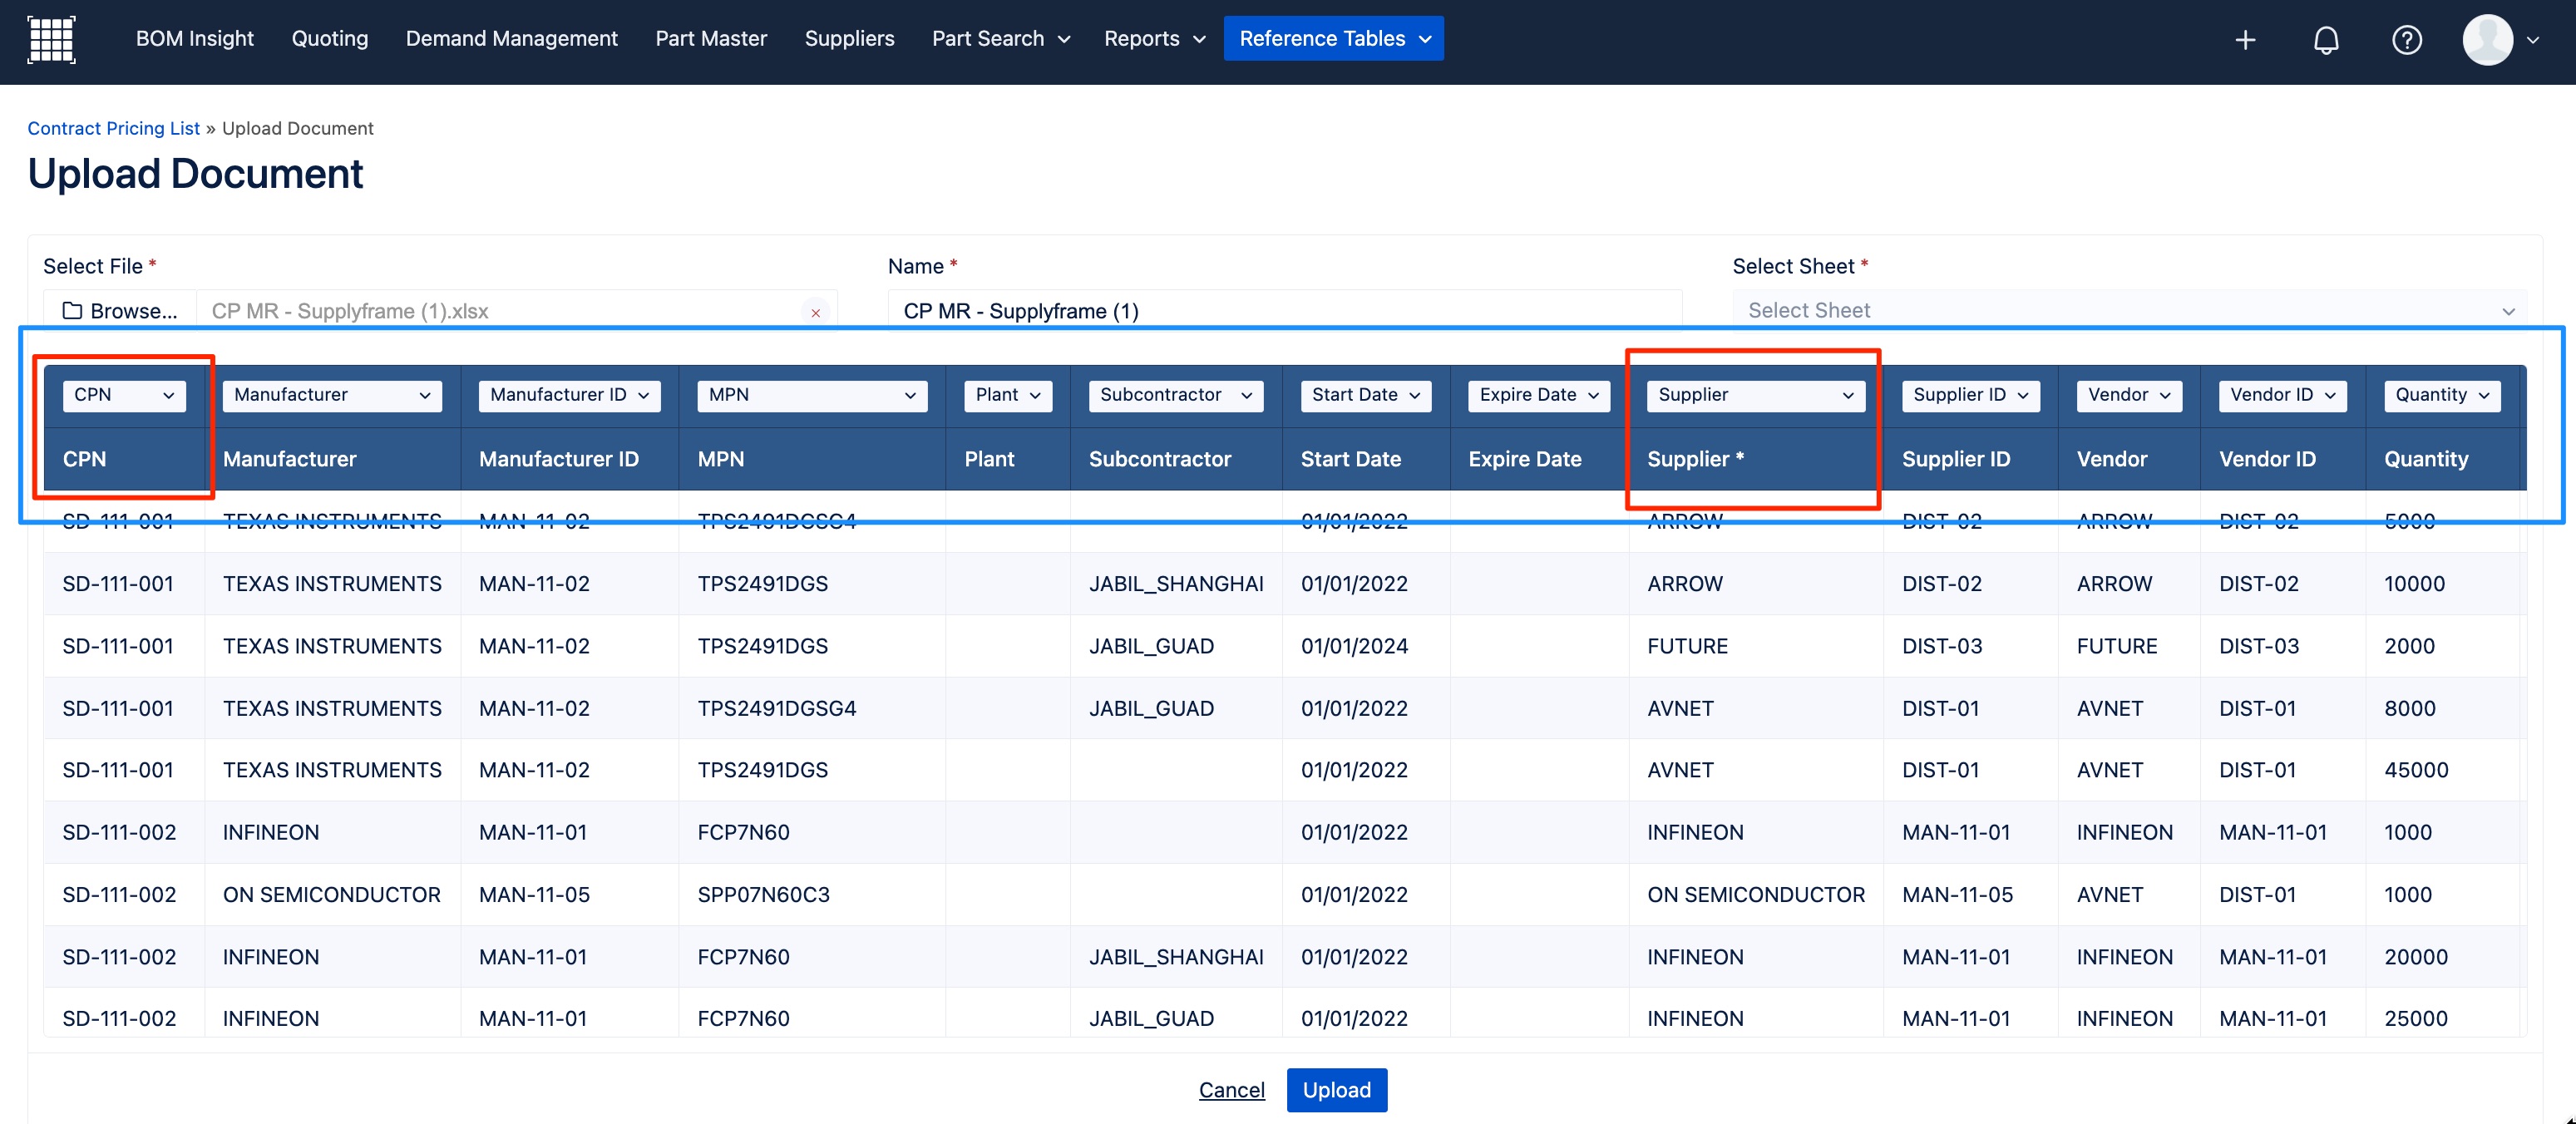
Task: Open the Supplier column mapping dropdown
Action: point(1756,395)
